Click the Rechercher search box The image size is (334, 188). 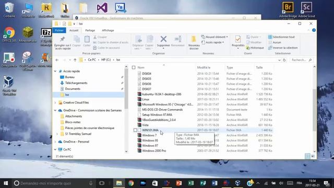coord(301,60)
